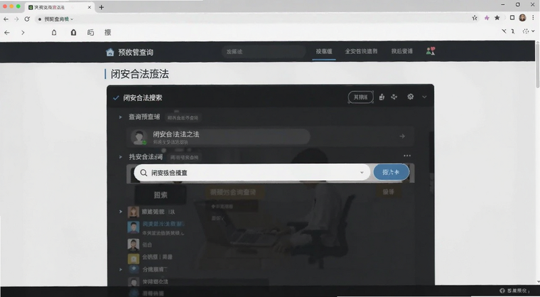
Task: Open the panel settings gear icon
Action: 410,97
